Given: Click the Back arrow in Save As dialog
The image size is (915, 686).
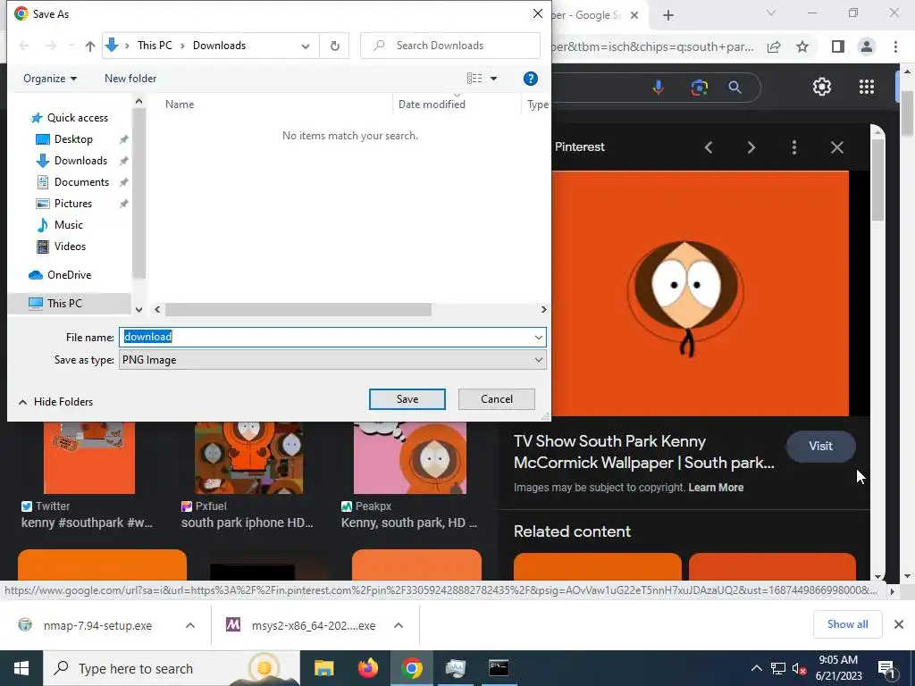Looking at the screenshot, I should point(24,46).
